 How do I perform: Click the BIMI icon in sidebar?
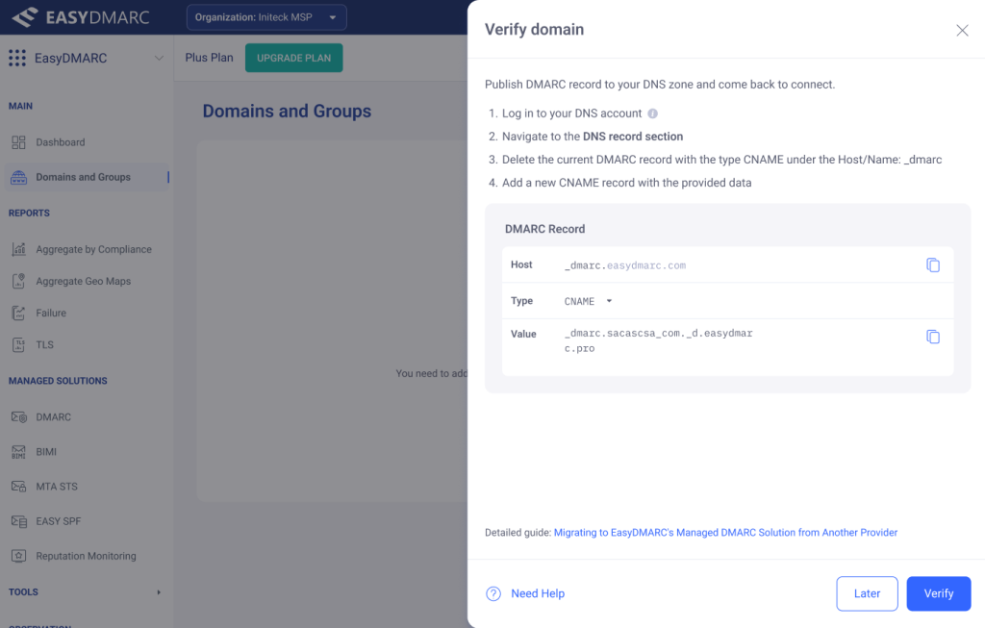[18, 452]
